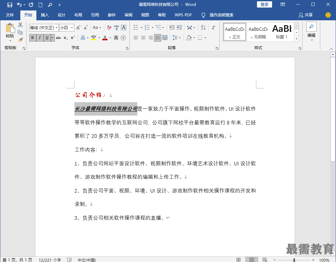Apply the 无间隔 style
Screen dimensions: 336x262
(x=258, y=32)
